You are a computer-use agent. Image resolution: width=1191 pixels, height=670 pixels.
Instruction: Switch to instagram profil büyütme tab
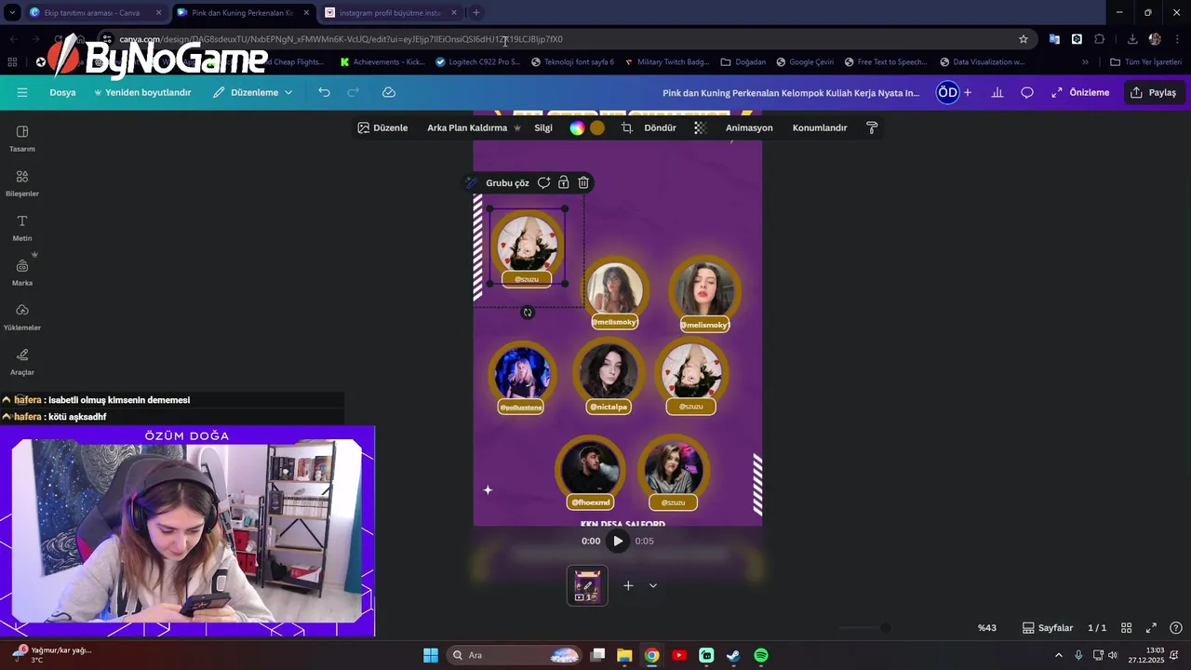coord(392,13)
